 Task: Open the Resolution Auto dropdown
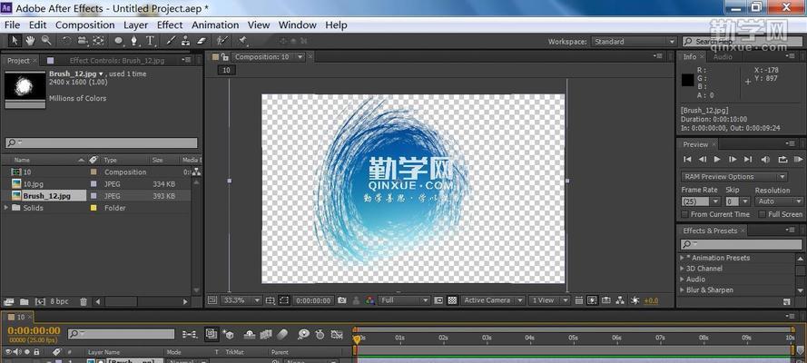(779, 201)
